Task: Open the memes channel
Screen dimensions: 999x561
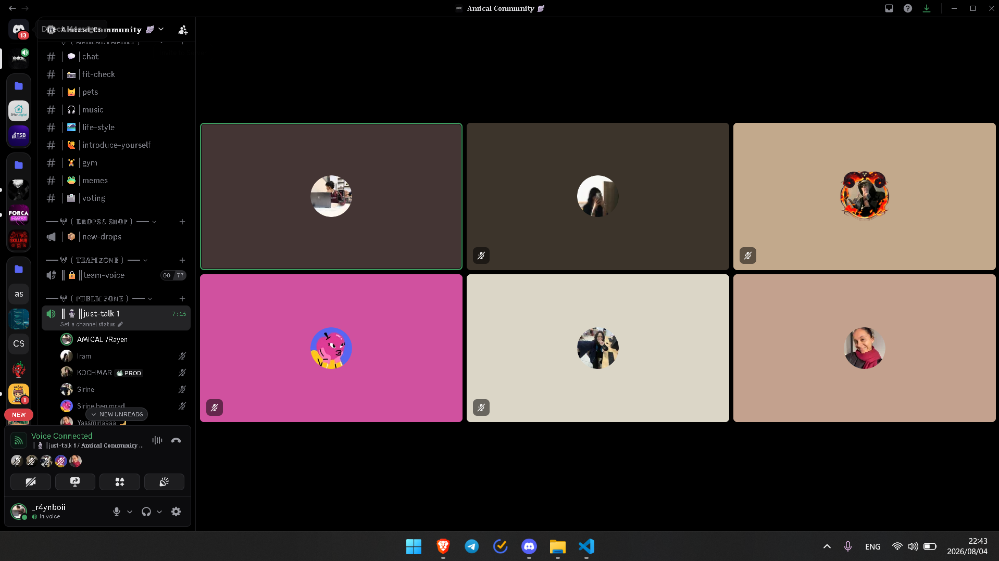Action: 116,181
